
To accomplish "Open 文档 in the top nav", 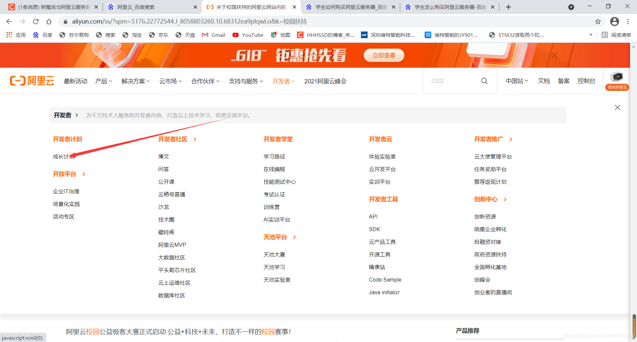I will click(x=544, y=81).
